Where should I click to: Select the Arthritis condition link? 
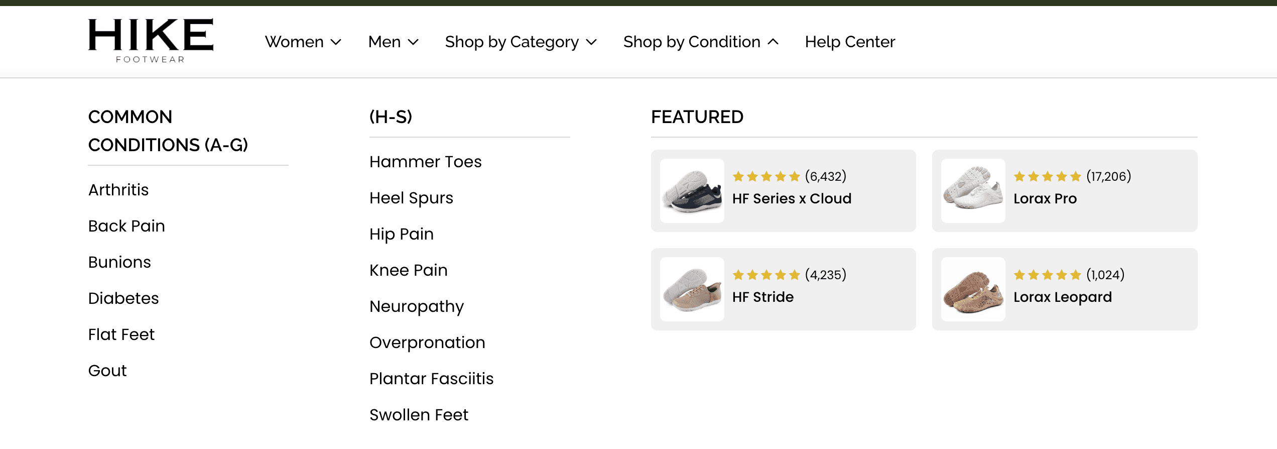click(118, 190)
